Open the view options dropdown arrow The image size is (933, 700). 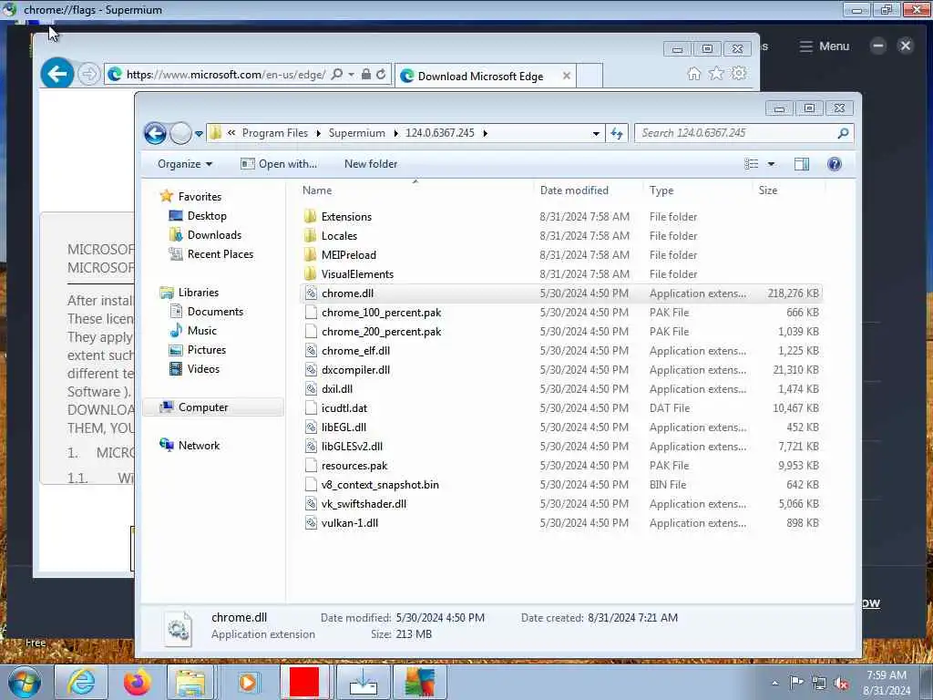point(771,164)
